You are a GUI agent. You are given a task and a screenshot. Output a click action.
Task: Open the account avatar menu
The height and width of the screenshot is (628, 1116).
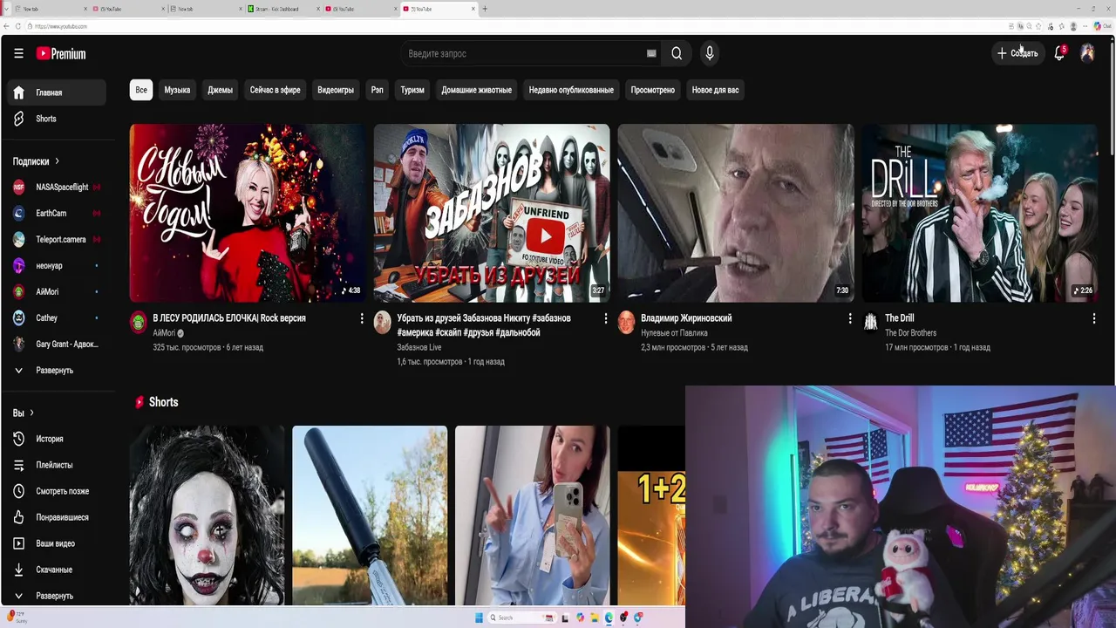pyautogui.click(x=1087, y=53)
